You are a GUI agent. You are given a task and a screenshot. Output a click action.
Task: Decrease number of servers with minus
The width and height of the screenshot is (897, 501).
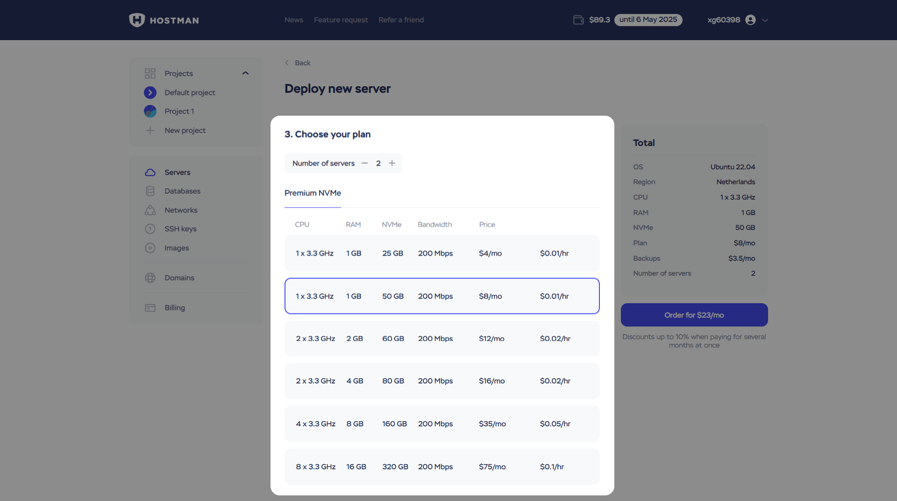pyautogui.click(x=365, y=163)
